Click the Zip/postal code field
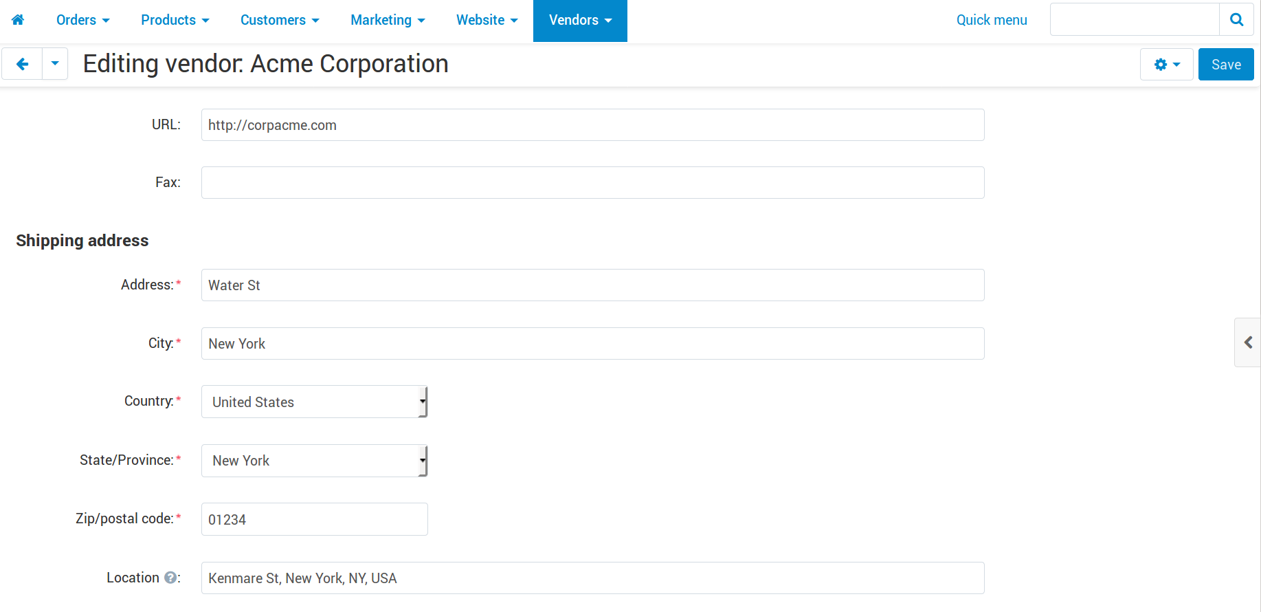Viewport: 1261px width, 612px height. 315,519
